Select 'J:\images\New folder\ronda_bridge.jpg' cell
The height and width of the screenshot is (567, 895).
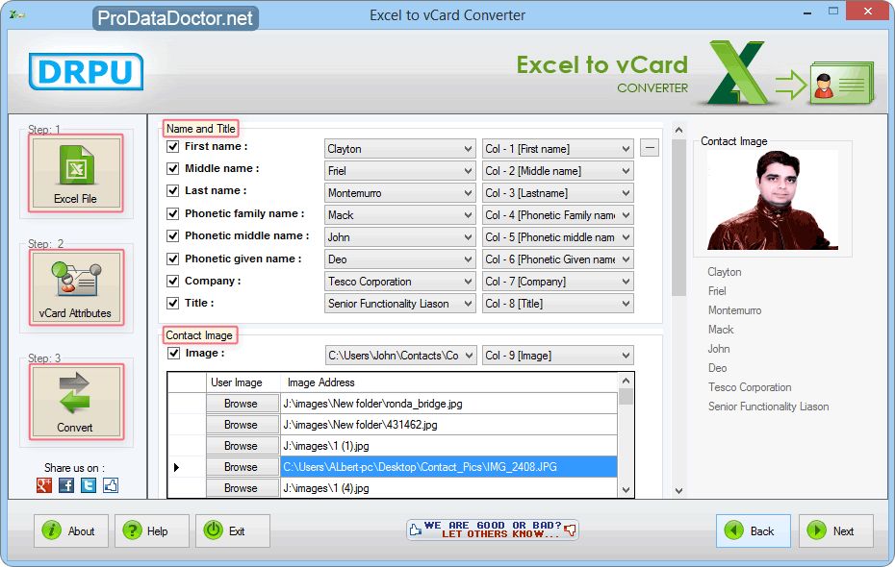[x=448, y=404]
